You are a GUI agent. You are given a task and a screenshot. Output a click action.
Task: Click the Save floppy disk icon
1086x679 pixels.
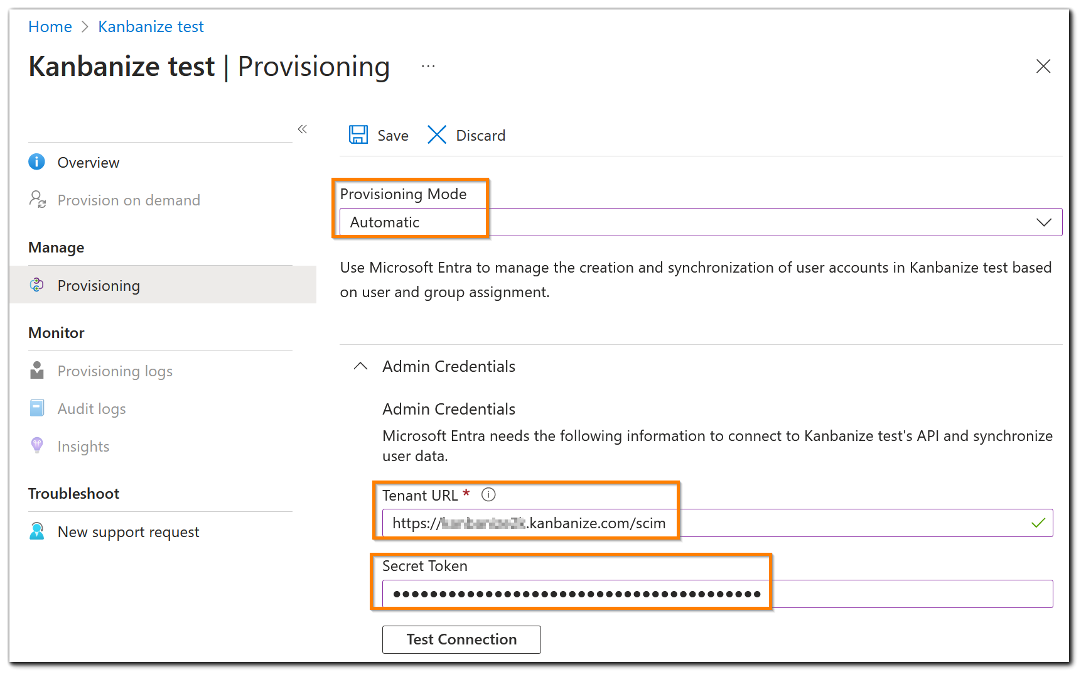pyautogui.click(x=358, y=135)
